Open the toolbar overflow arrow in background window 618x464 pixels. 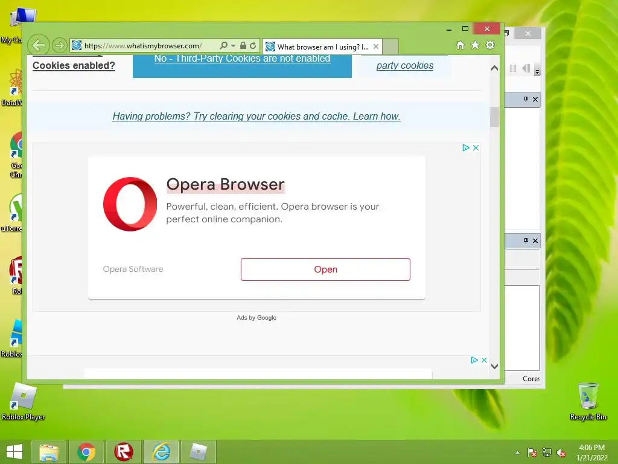click(x=537, y=71)
